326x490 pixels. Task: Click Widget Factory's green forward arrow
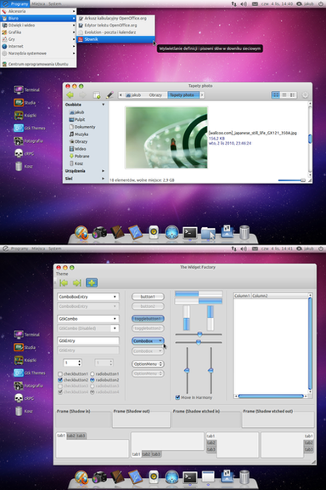click(x=76, y=282)
